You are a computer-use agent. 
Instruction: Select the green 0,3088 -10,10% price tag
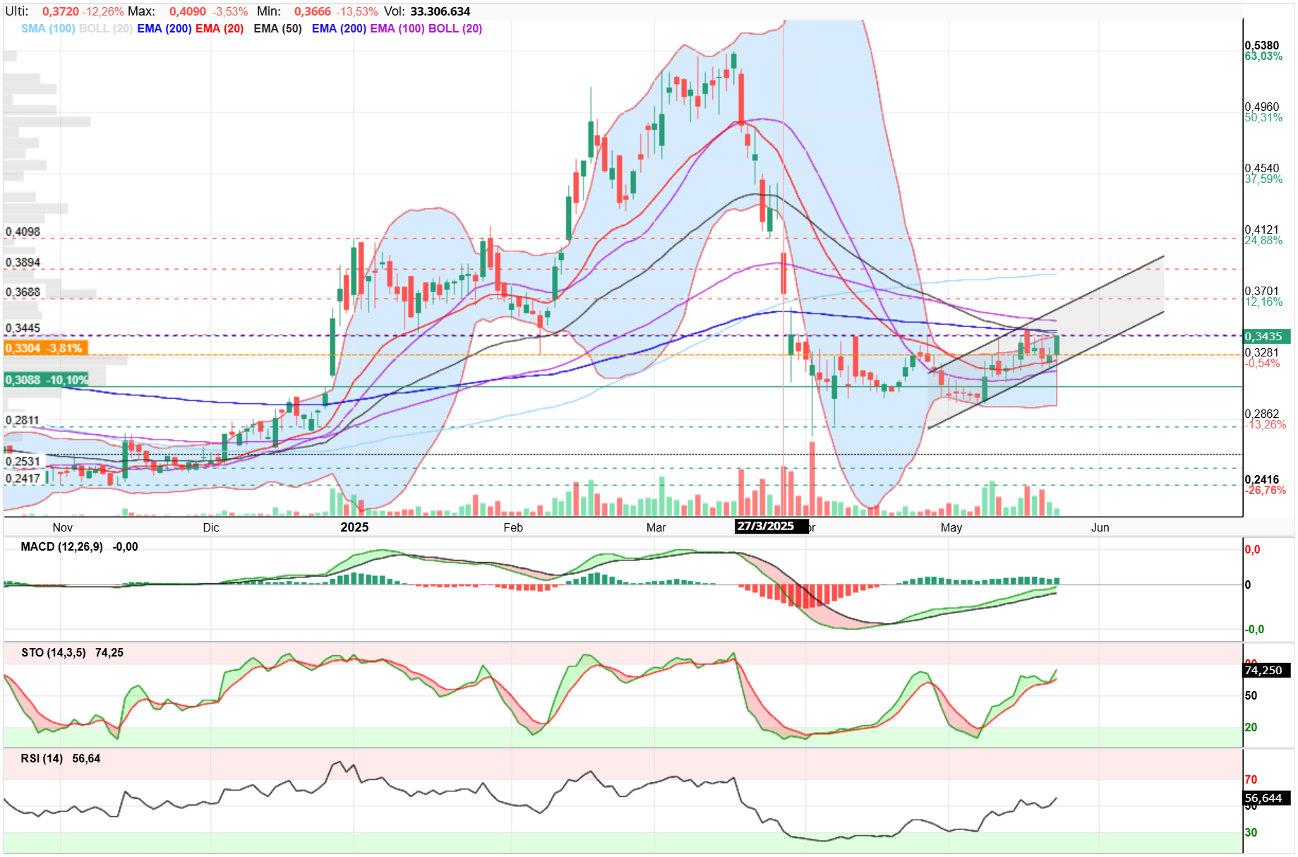[x=47, y=380]
